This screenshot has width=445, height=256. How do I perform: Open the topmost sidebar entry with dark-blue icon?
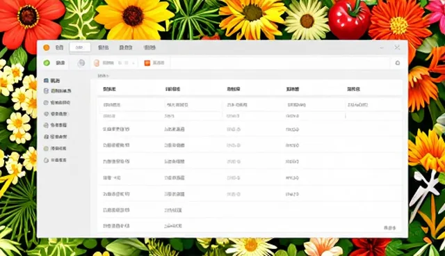(52, 81)
